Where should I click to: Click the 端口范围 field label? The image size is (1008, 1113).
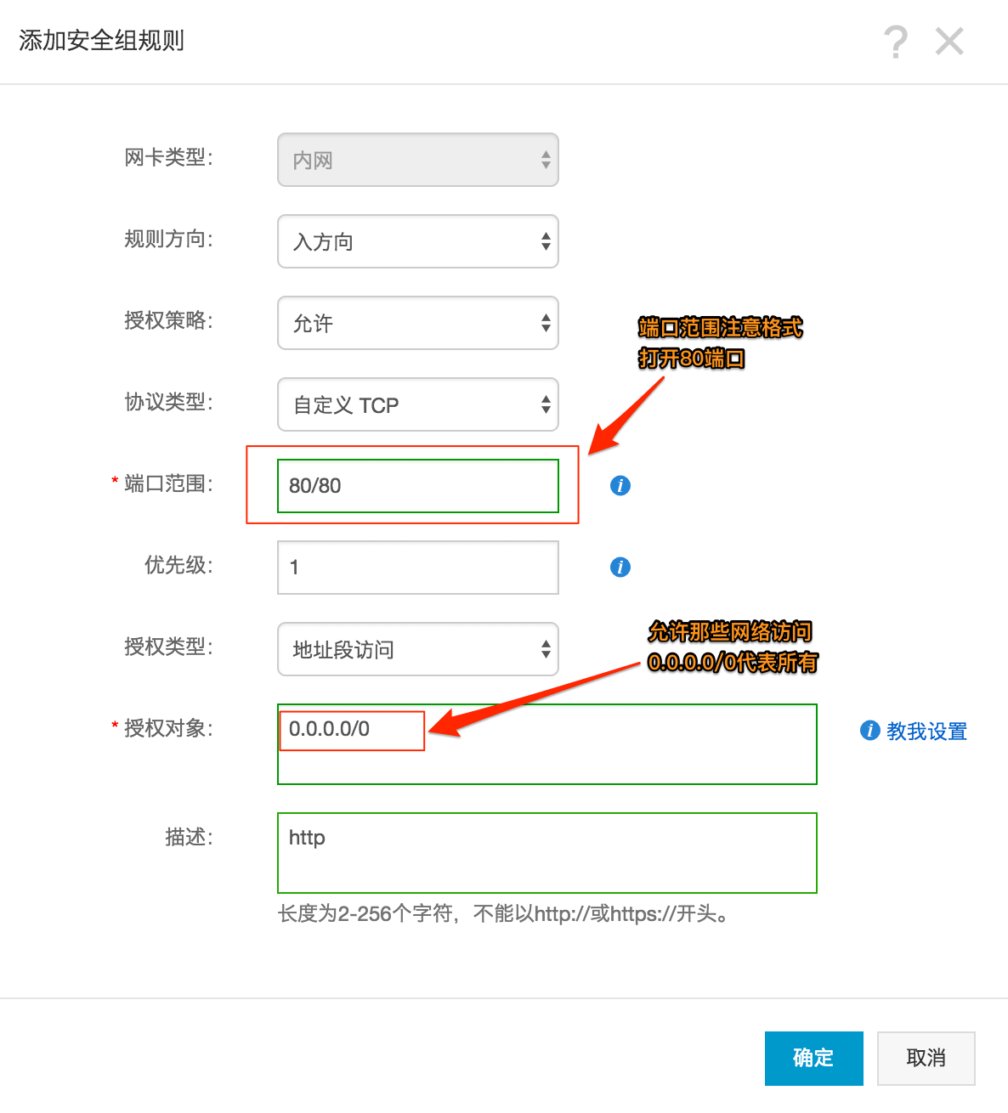[168, 483]
